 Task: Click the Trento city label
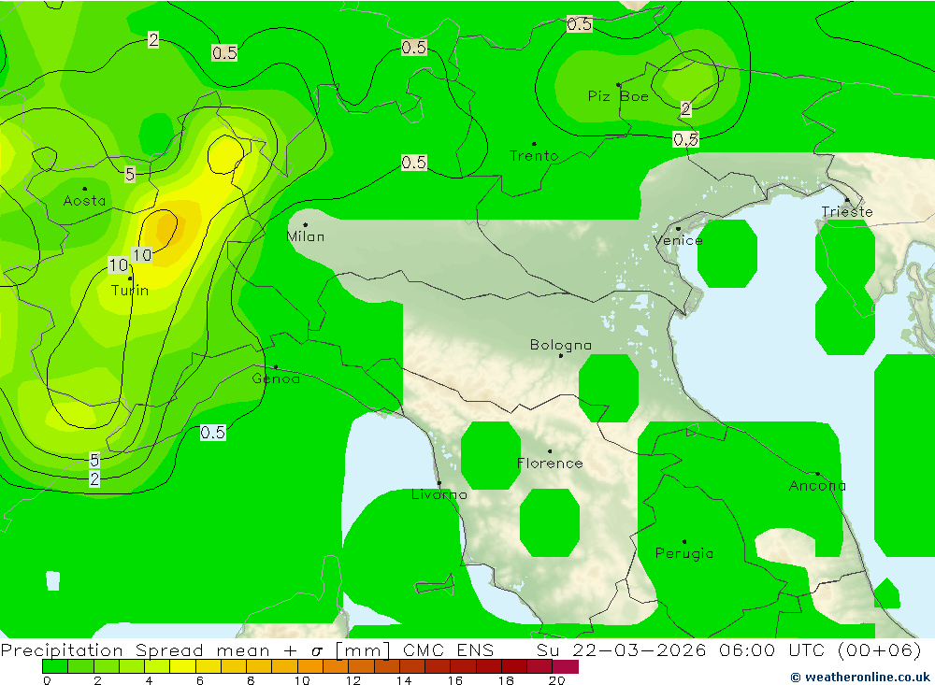534,156
